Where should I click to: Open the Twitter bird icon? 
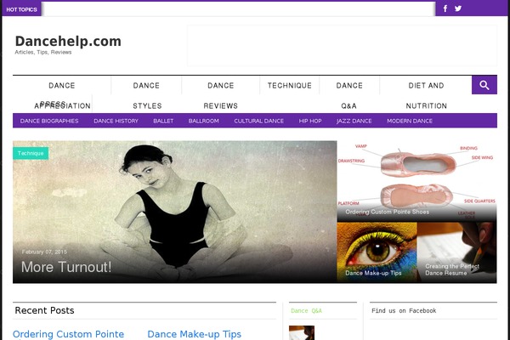[458, 8]
